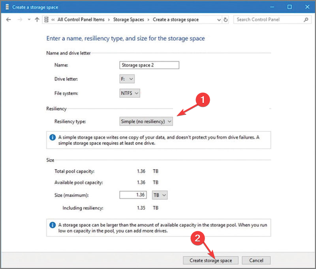Click the 'File system:' label
The image size is (316, 269).
(66, 93)
